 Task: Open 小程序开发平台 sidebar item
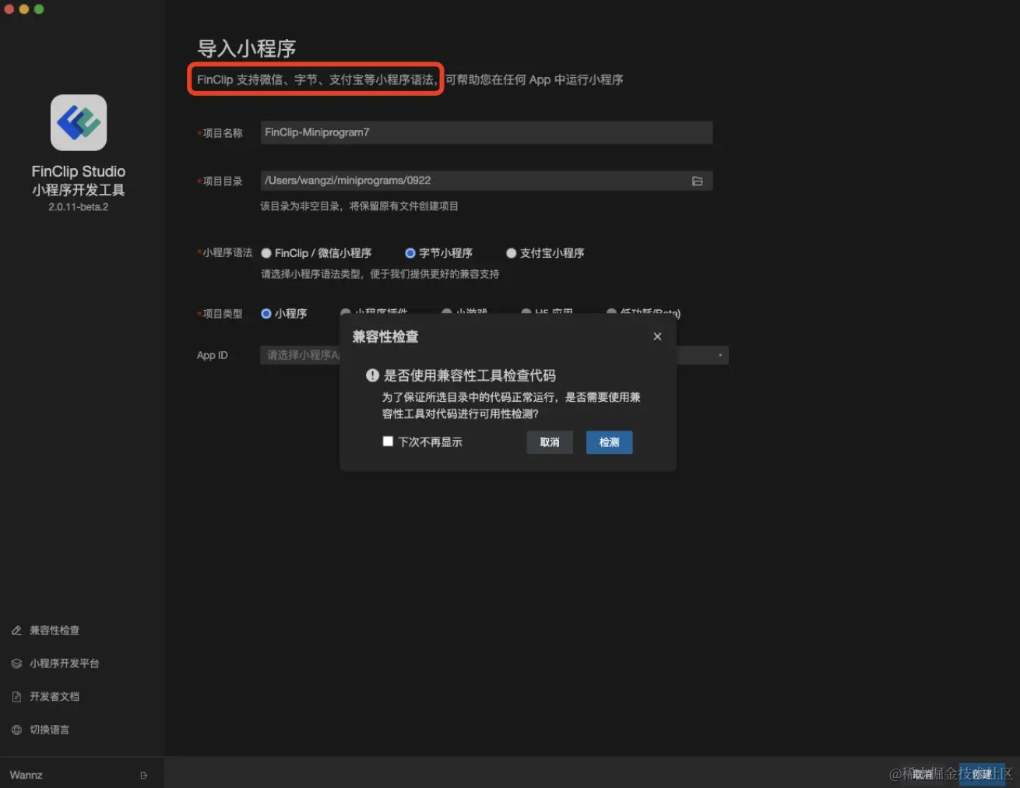tap(65, 663)
